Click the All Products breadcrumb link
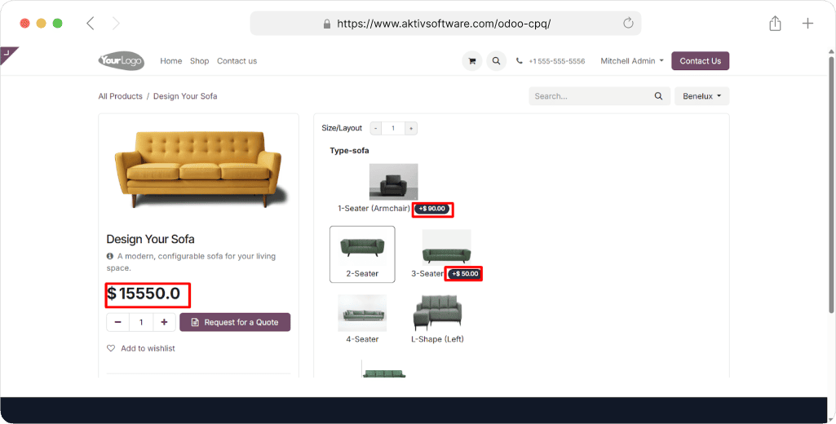This screenshot has width=836, height=424. point(120,96)
